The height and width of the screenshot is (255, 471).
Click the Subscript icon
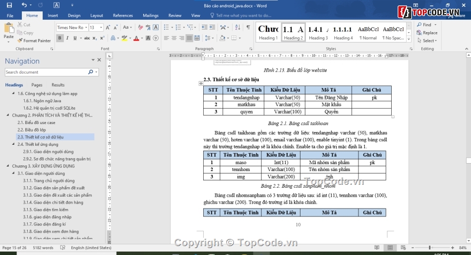pos(94,38)
